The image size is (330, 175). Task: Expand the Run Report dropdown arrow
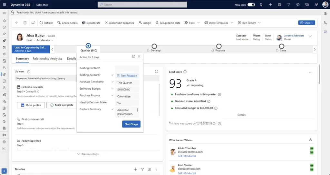pyautogui.click(x=259, y=23)
